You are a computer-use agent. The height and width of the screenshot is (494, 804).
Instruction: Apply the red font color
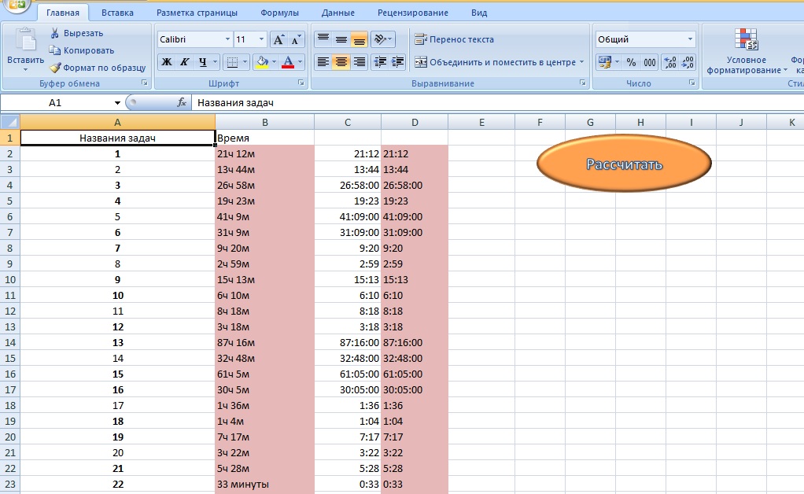coord(288,62)
